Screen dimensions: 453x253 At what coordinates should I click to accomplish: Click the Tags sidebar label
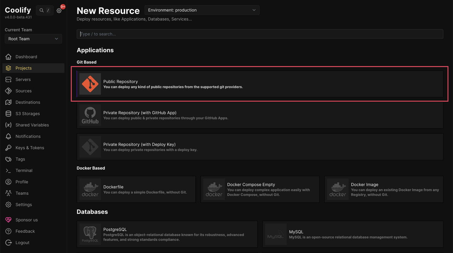coord(20,159)
